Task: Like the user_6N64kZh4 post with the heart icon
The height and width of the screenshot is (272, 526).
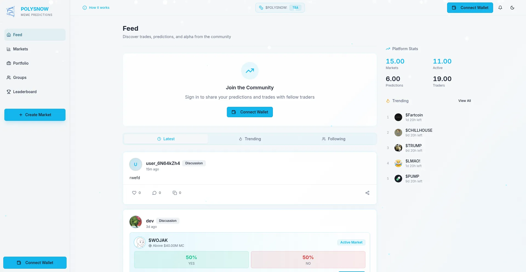Action: coord(134,193)
